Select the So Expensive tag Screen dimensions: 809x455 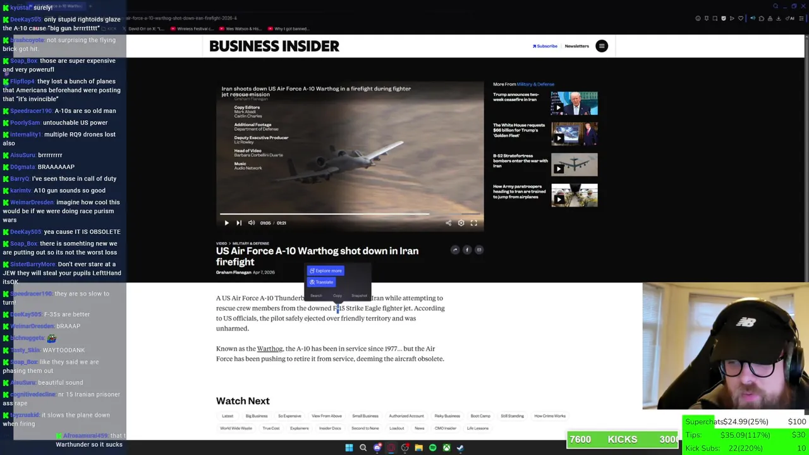[x=289, y=416]
